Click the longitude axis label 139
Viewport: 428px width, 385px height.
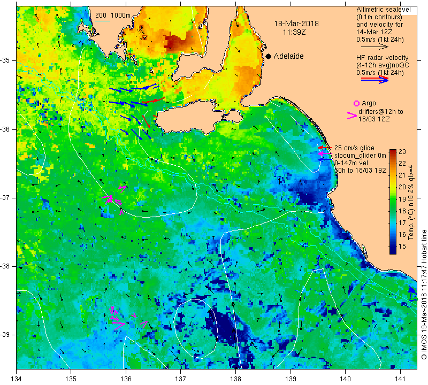pyautogui.click(x=291, y=379)
